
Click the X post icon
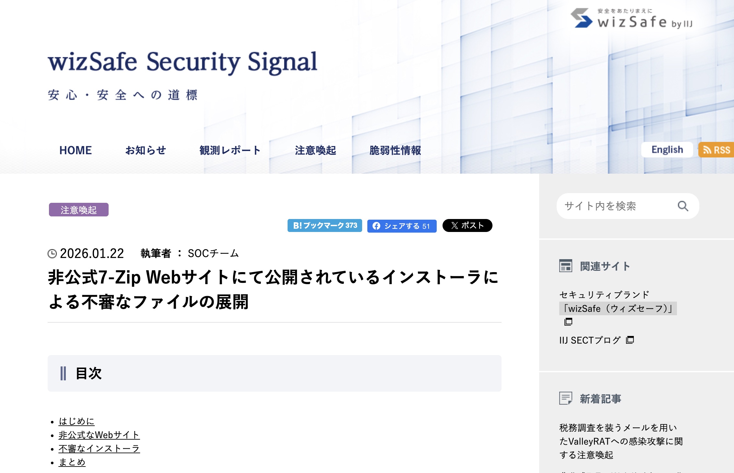point(454,226)
